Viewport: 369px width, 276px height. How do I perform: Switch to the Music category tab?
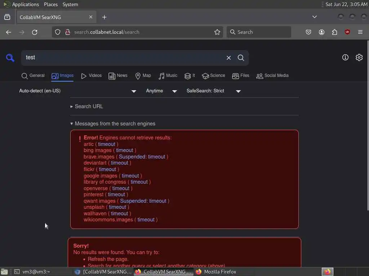tap(168, 75)
